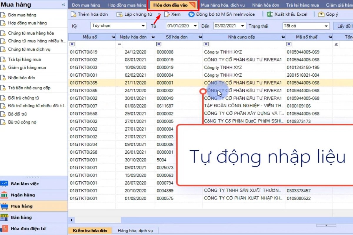The width and height of the screenshot is (353, 235).
Task: Select invoice 0611687 row
Action: [211, 106]
